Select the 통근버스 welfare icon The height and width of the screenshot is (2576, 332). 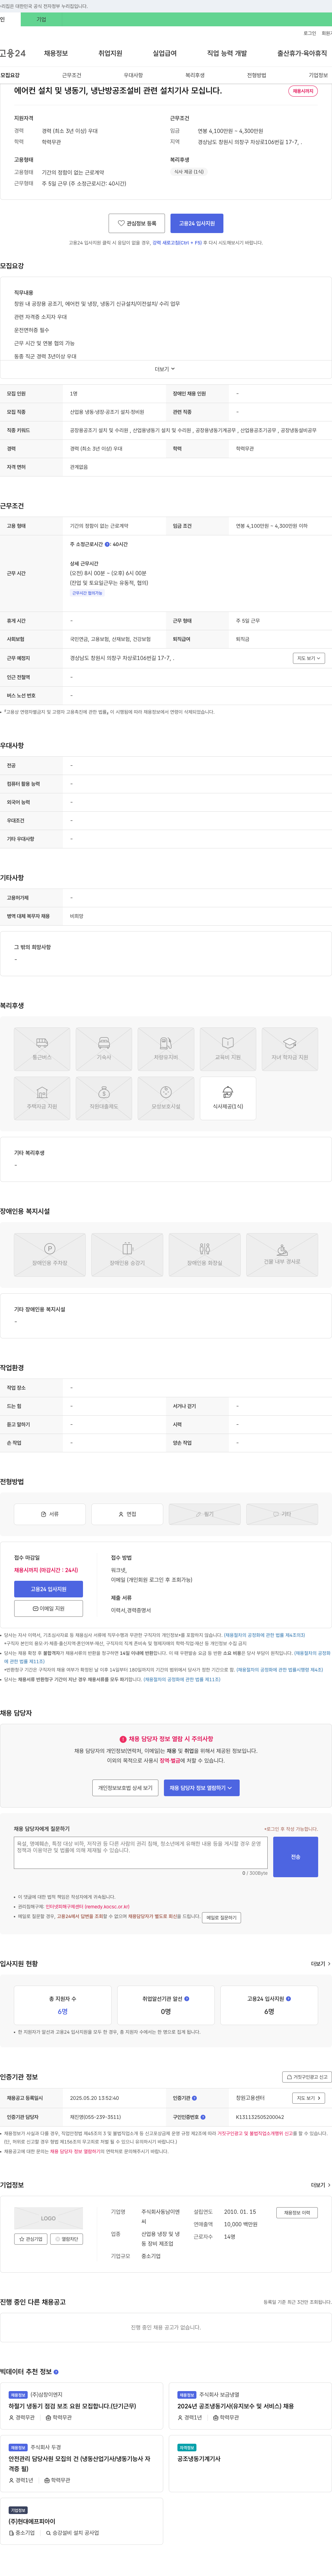tap(42, 1049)
